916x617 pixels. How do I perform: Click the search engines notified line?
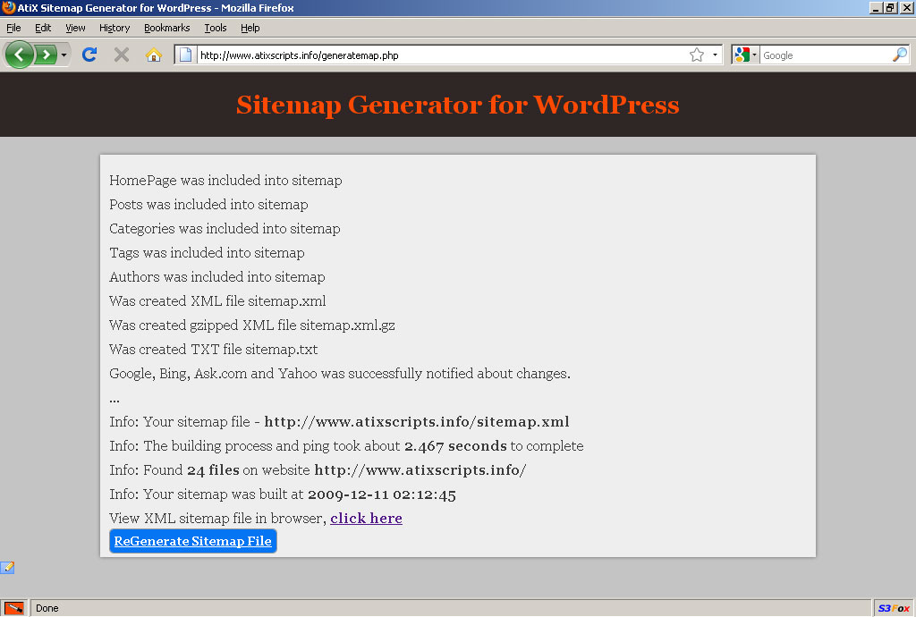click(x=340, y=374)
